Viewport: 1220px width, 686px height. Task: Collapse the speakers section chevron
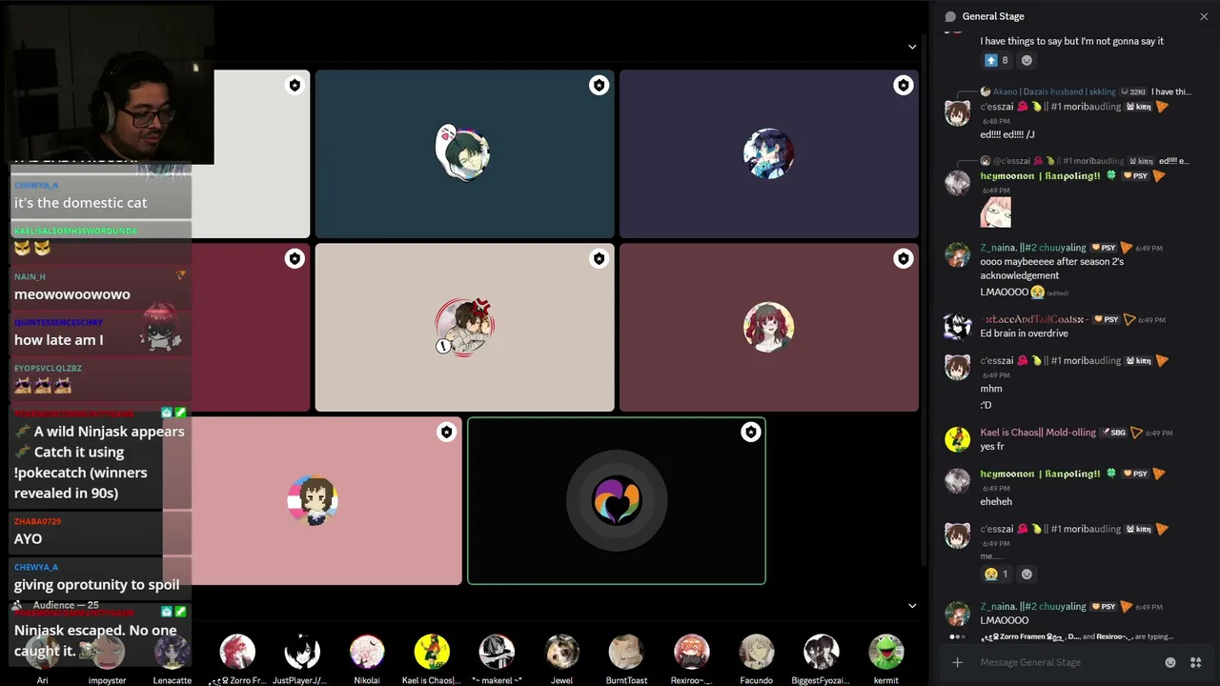pyautogui.click(x=912, y=47)
